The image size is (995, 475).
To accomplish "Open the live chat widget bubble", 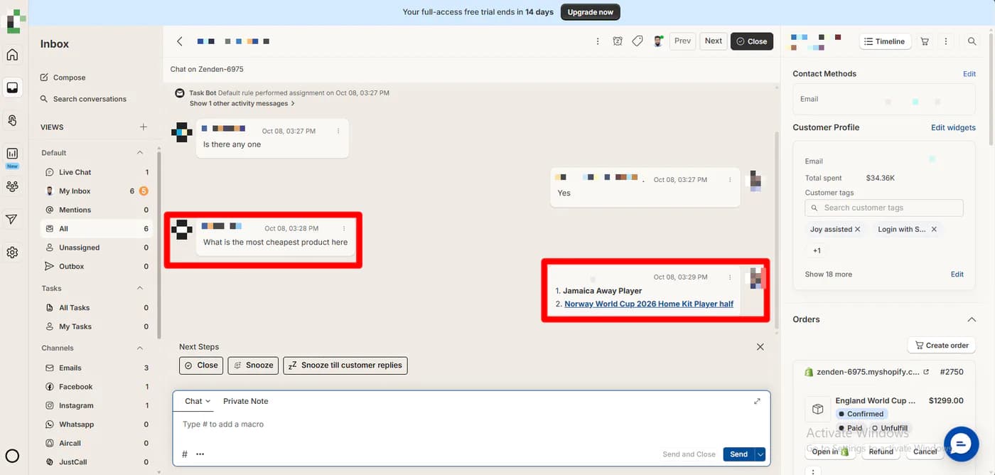I will click(961, 444).
